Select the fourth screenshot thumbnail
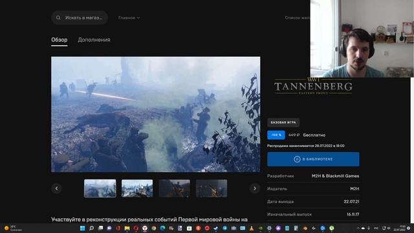This screenshot has width=414, height=233. click(x=212, y=188)
